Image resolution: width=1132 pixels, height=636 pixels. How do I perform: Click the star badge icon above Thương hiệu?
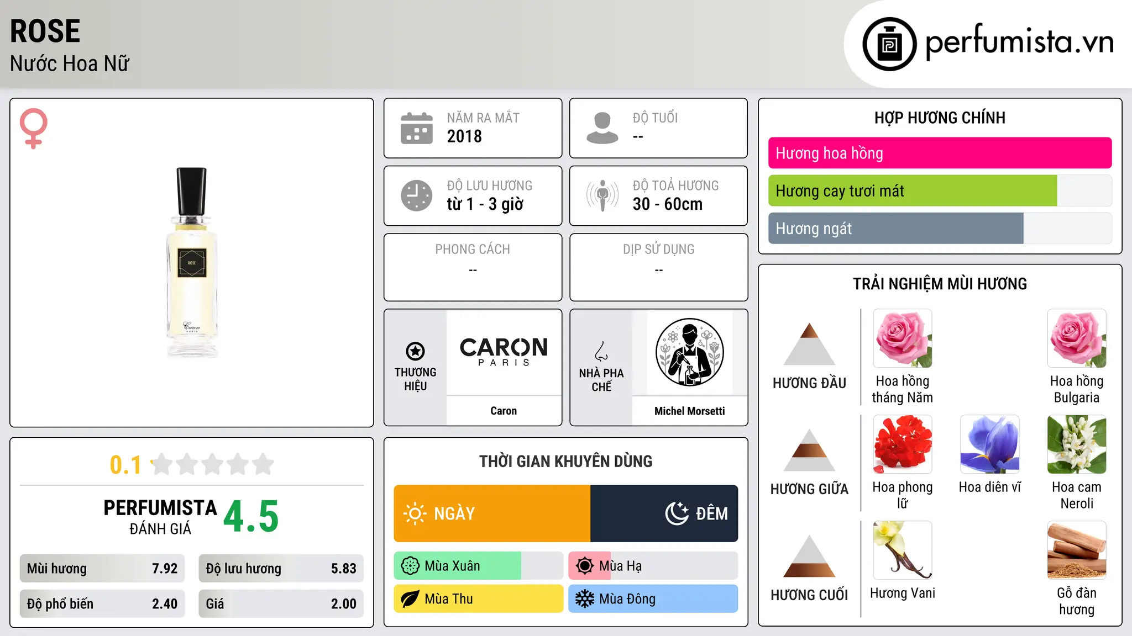[415, 351]
